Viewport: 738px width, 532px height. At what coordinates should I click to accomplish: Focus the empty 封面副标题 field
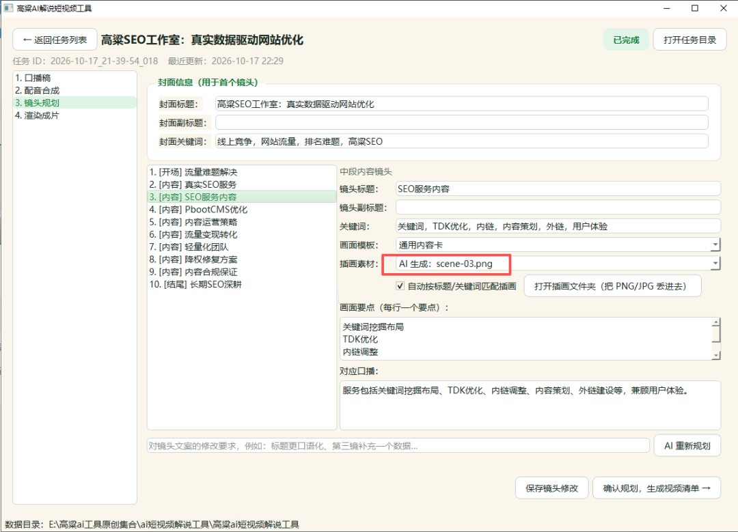(x=462, y=123)
